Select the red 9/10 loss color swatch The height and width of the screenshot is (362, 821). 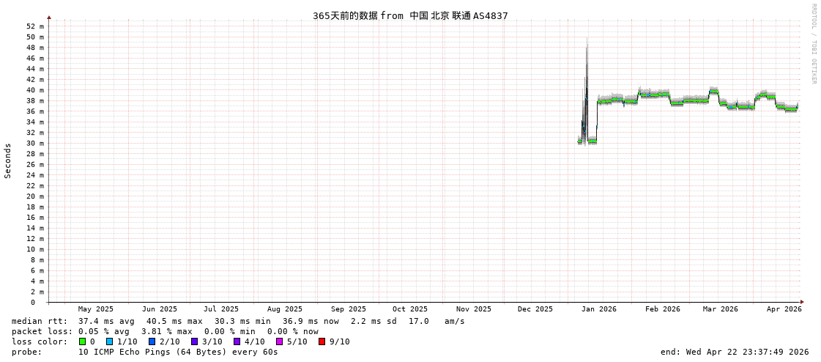tap(322, 341)
